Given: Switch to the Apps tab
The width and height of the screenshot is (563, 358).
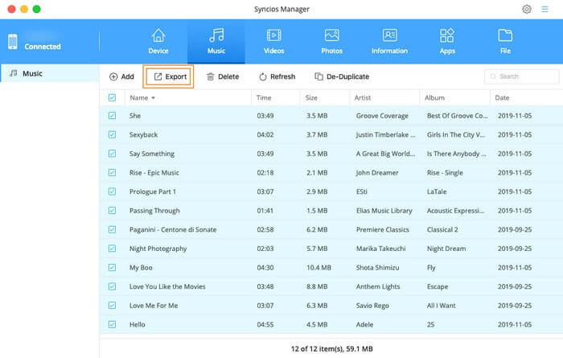Looking at the screenshot, I should click(447, 42).
